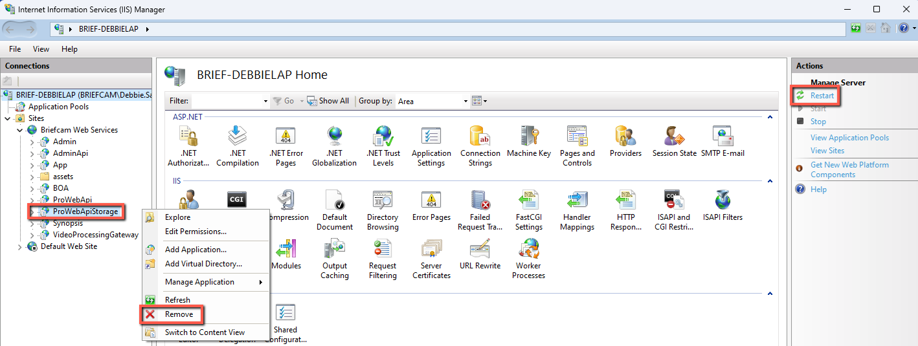
Task: Expand the VideoProcessingGateway node
Action: coord(32,235)
